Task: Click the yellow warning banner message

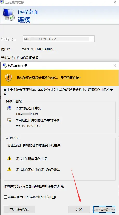Action: (x=48, y=78)
